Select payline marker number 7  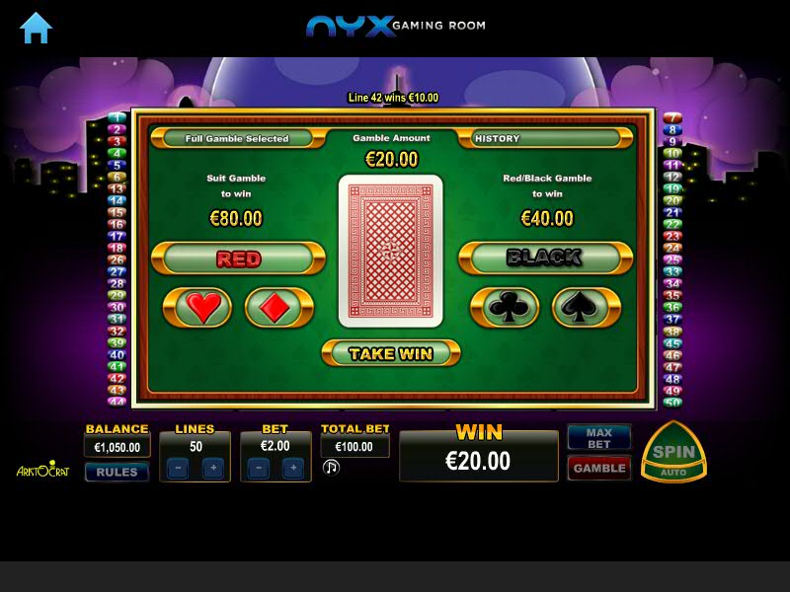(x=672, y=118)
